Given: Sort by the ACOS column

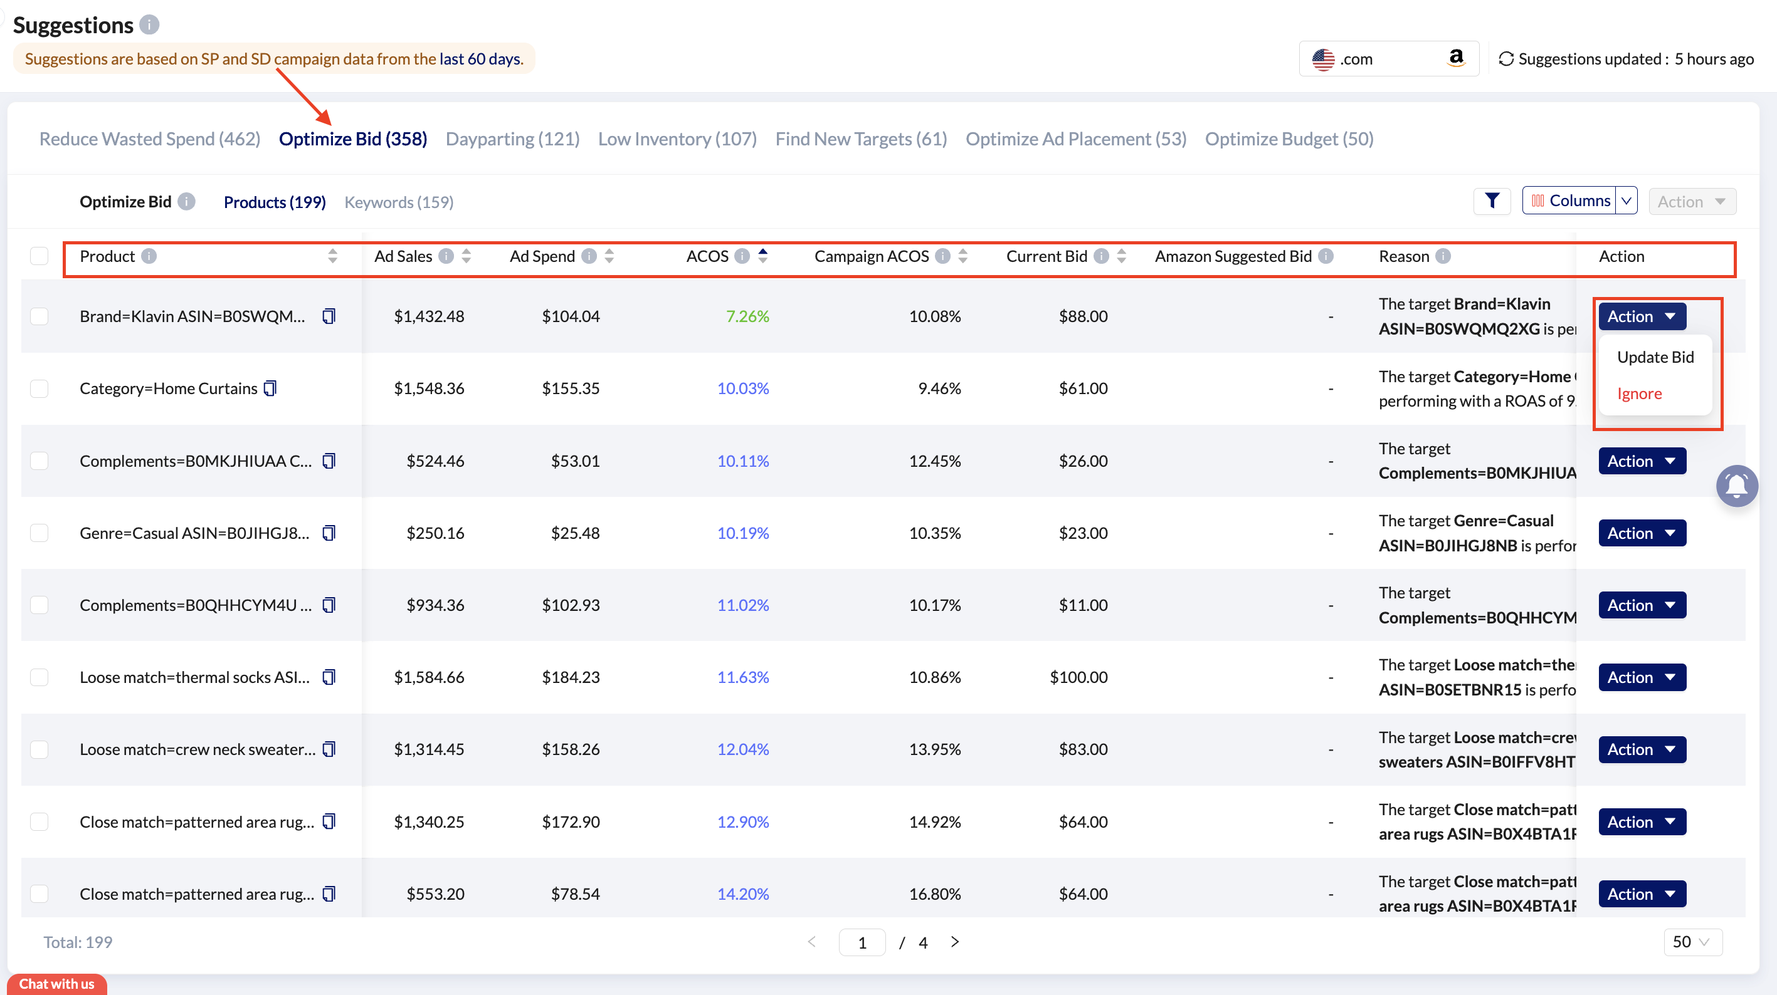Looking at the screenshot, I should pyautogui.click(x=762, y=256).
